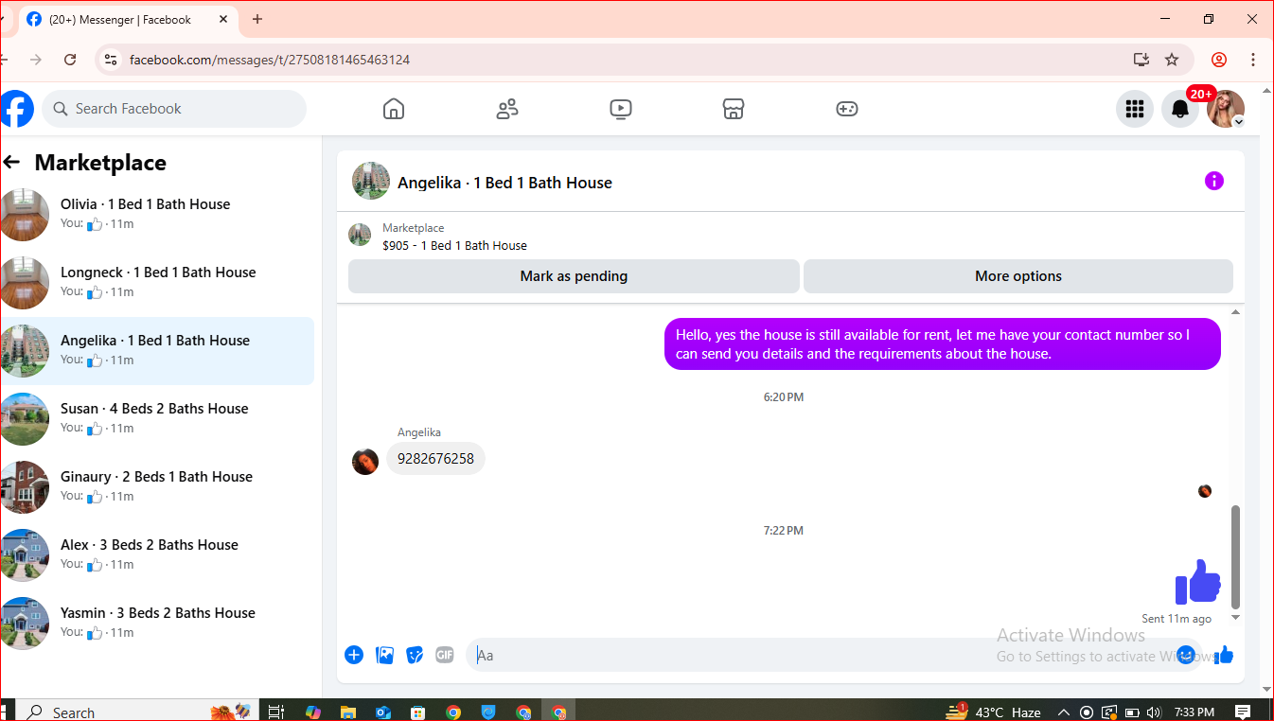Open the Marketplace storefront icon
This screenshot has width=1274, height=721.
click(734, 109)
